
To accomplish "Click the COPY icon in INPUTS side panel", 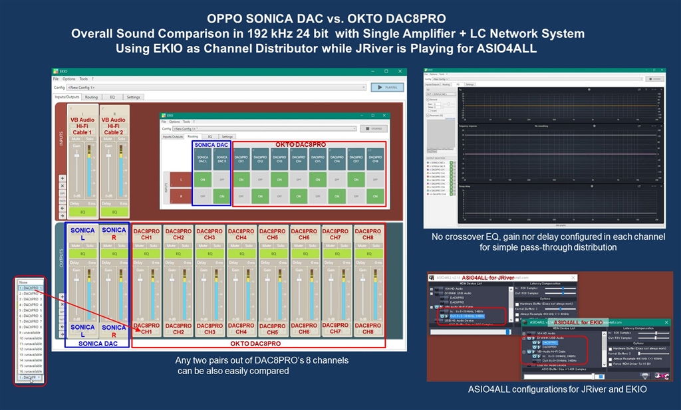I will coord(62,193).
